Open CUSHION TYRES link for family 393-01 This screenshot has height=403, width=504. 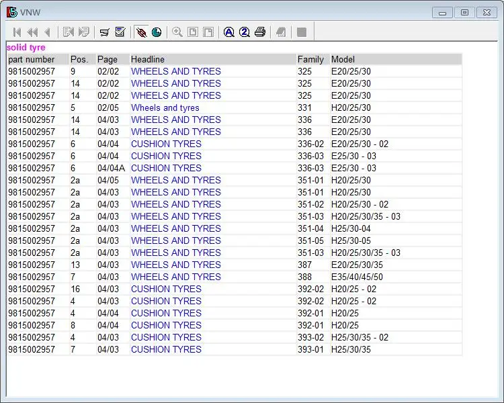coord(166,349)
